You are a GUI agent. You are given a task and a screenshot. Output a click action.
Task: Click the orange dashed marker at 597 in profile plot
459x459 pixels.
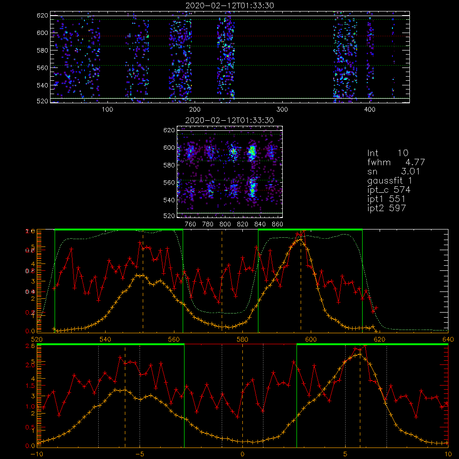click(301, 281)
